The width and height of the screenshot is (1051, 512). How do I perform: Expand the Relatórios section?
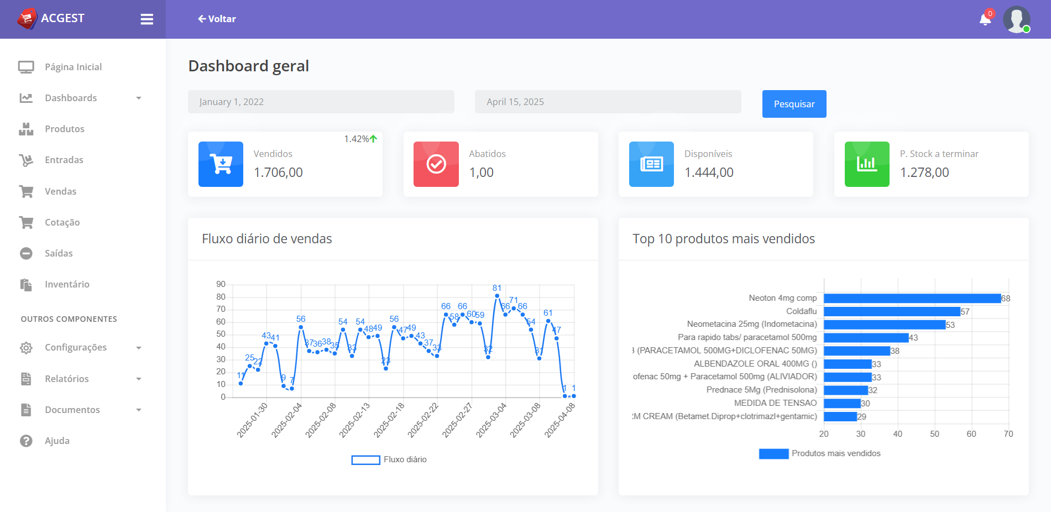[x=139, y=379]
